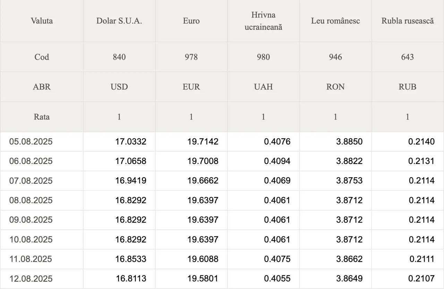The height and width of the screenshot is (289, 444).
Task: Select EUR rate 19.5801 value
Action: click(x=203, y=279)
